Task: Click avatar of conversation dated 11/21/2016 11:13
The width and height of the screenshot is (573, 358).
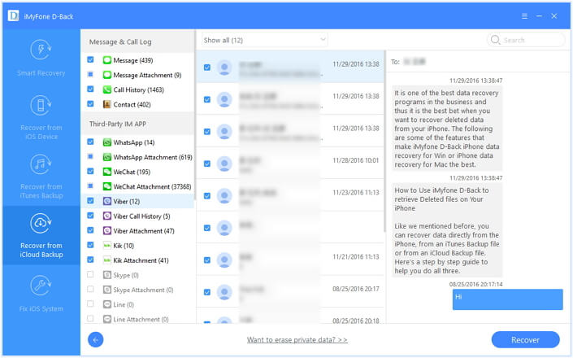Action: pos(224,260)
